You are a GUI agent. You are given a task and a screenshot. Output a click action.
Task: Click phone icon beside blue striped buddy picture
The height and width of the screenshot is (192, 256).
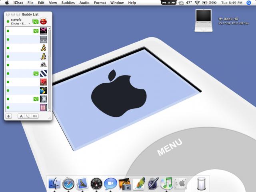[x=36, y=74]
